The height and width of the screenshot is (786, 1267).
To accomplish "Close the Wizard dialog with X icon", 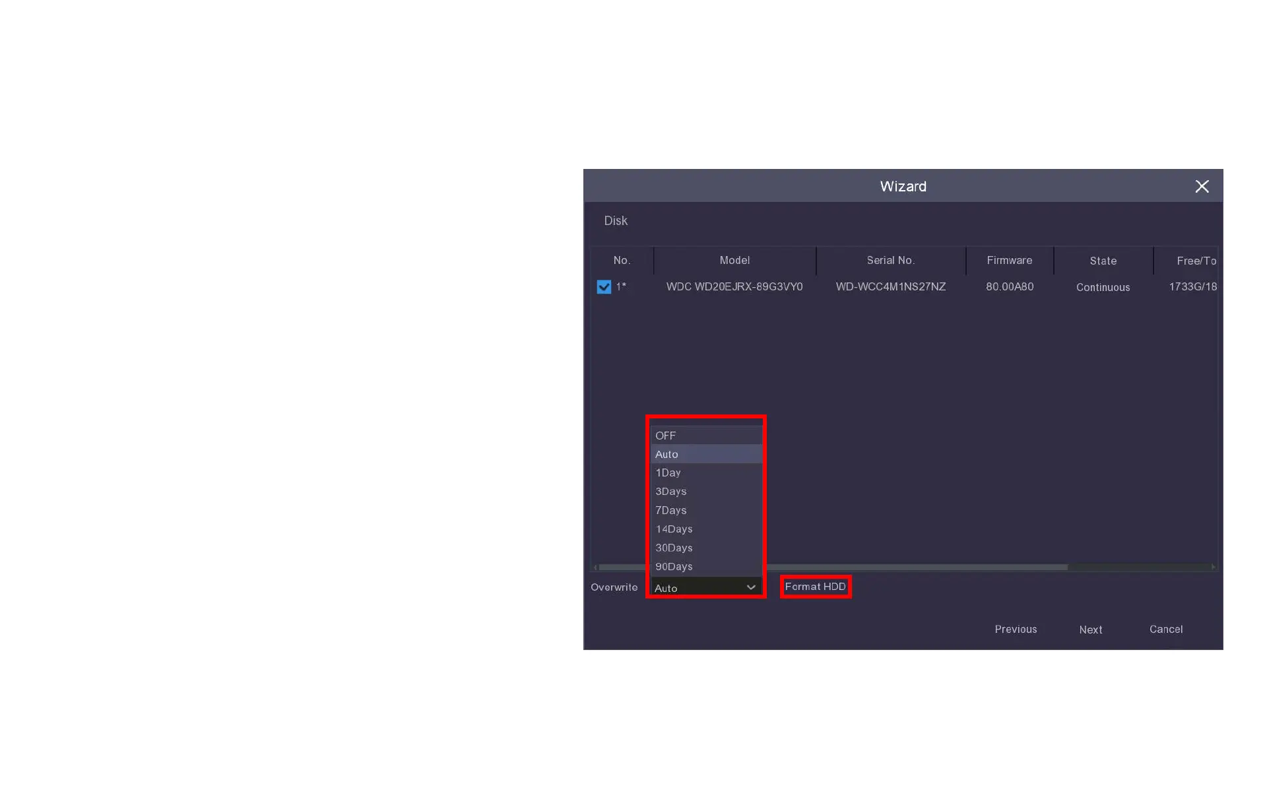I will (1202, 187).
